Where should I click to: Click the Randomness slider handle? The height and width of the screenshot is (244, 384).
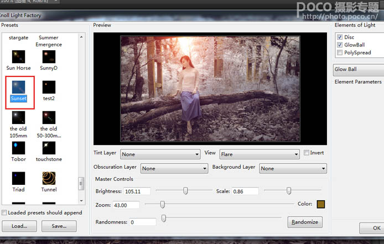point(164,218)
